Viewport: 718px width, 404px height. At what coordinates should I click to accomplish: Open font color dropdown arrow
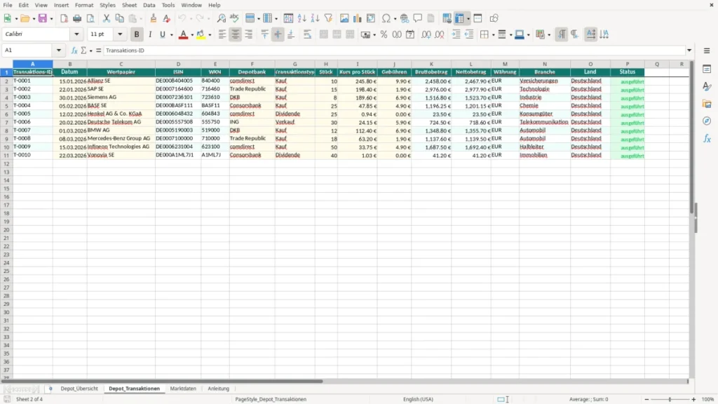point(192,35)
